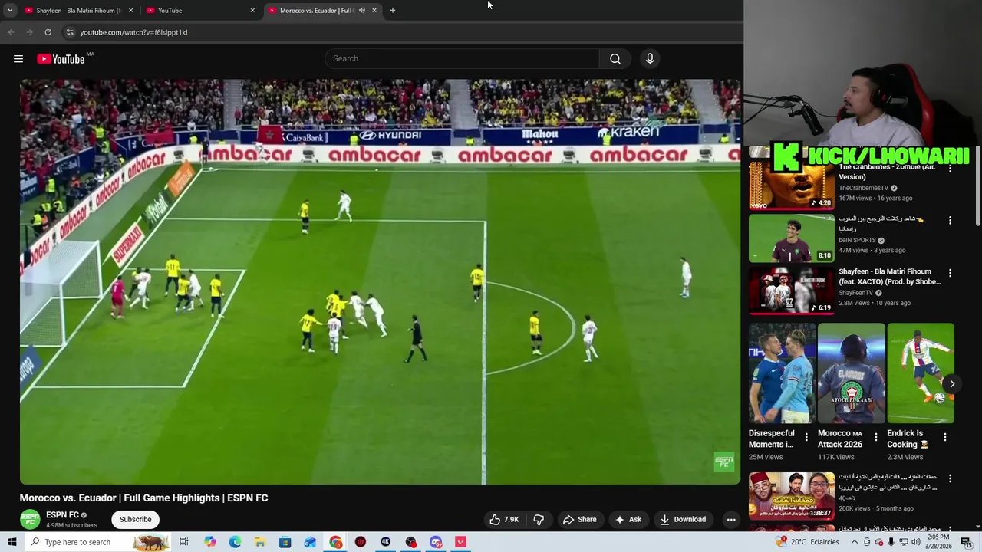Focus the YouTube search input field
Image resolution: width=982 pixels, height=552 pixels.
click(x=463, y=58)
